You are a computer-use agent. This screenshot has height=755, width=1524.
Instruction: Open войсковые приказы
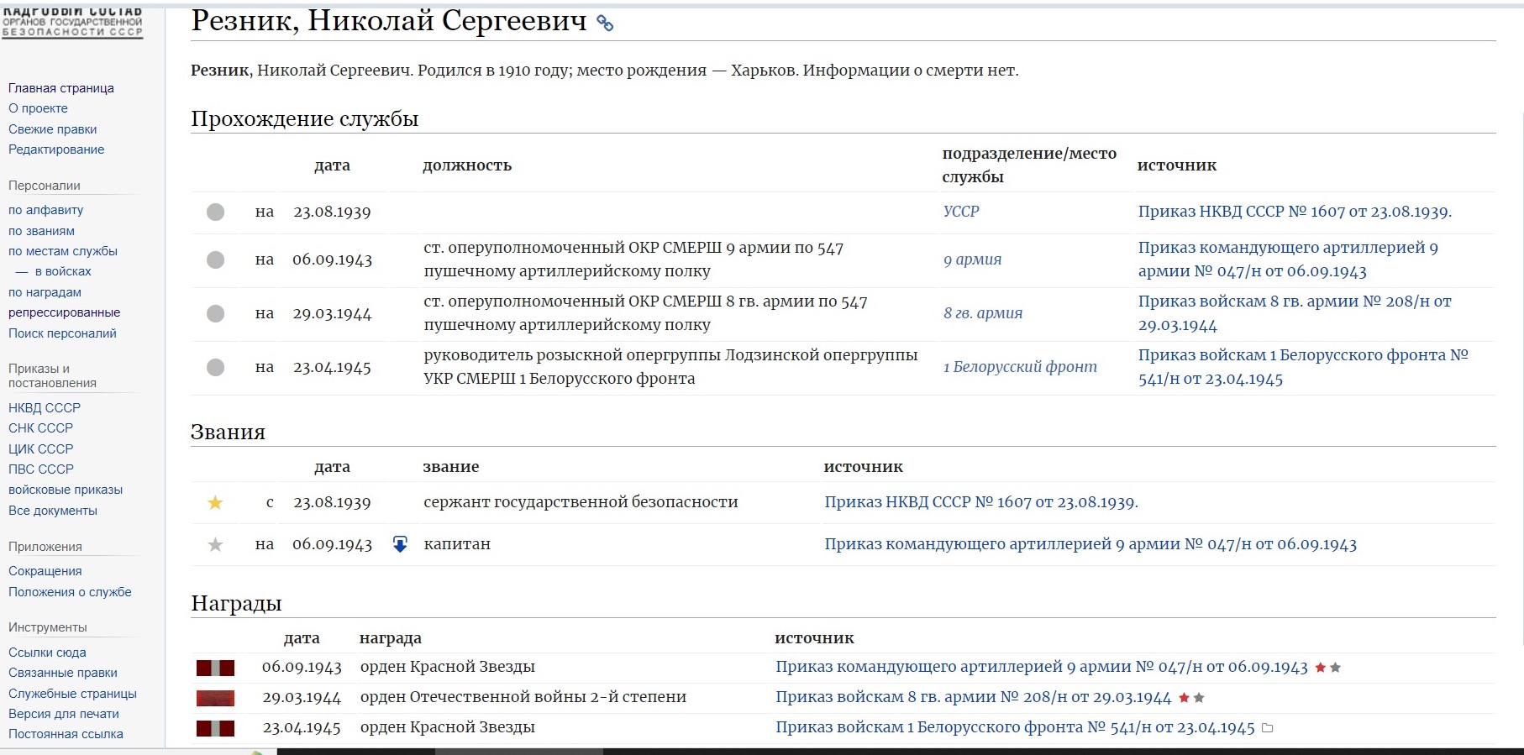coord(66,490)
